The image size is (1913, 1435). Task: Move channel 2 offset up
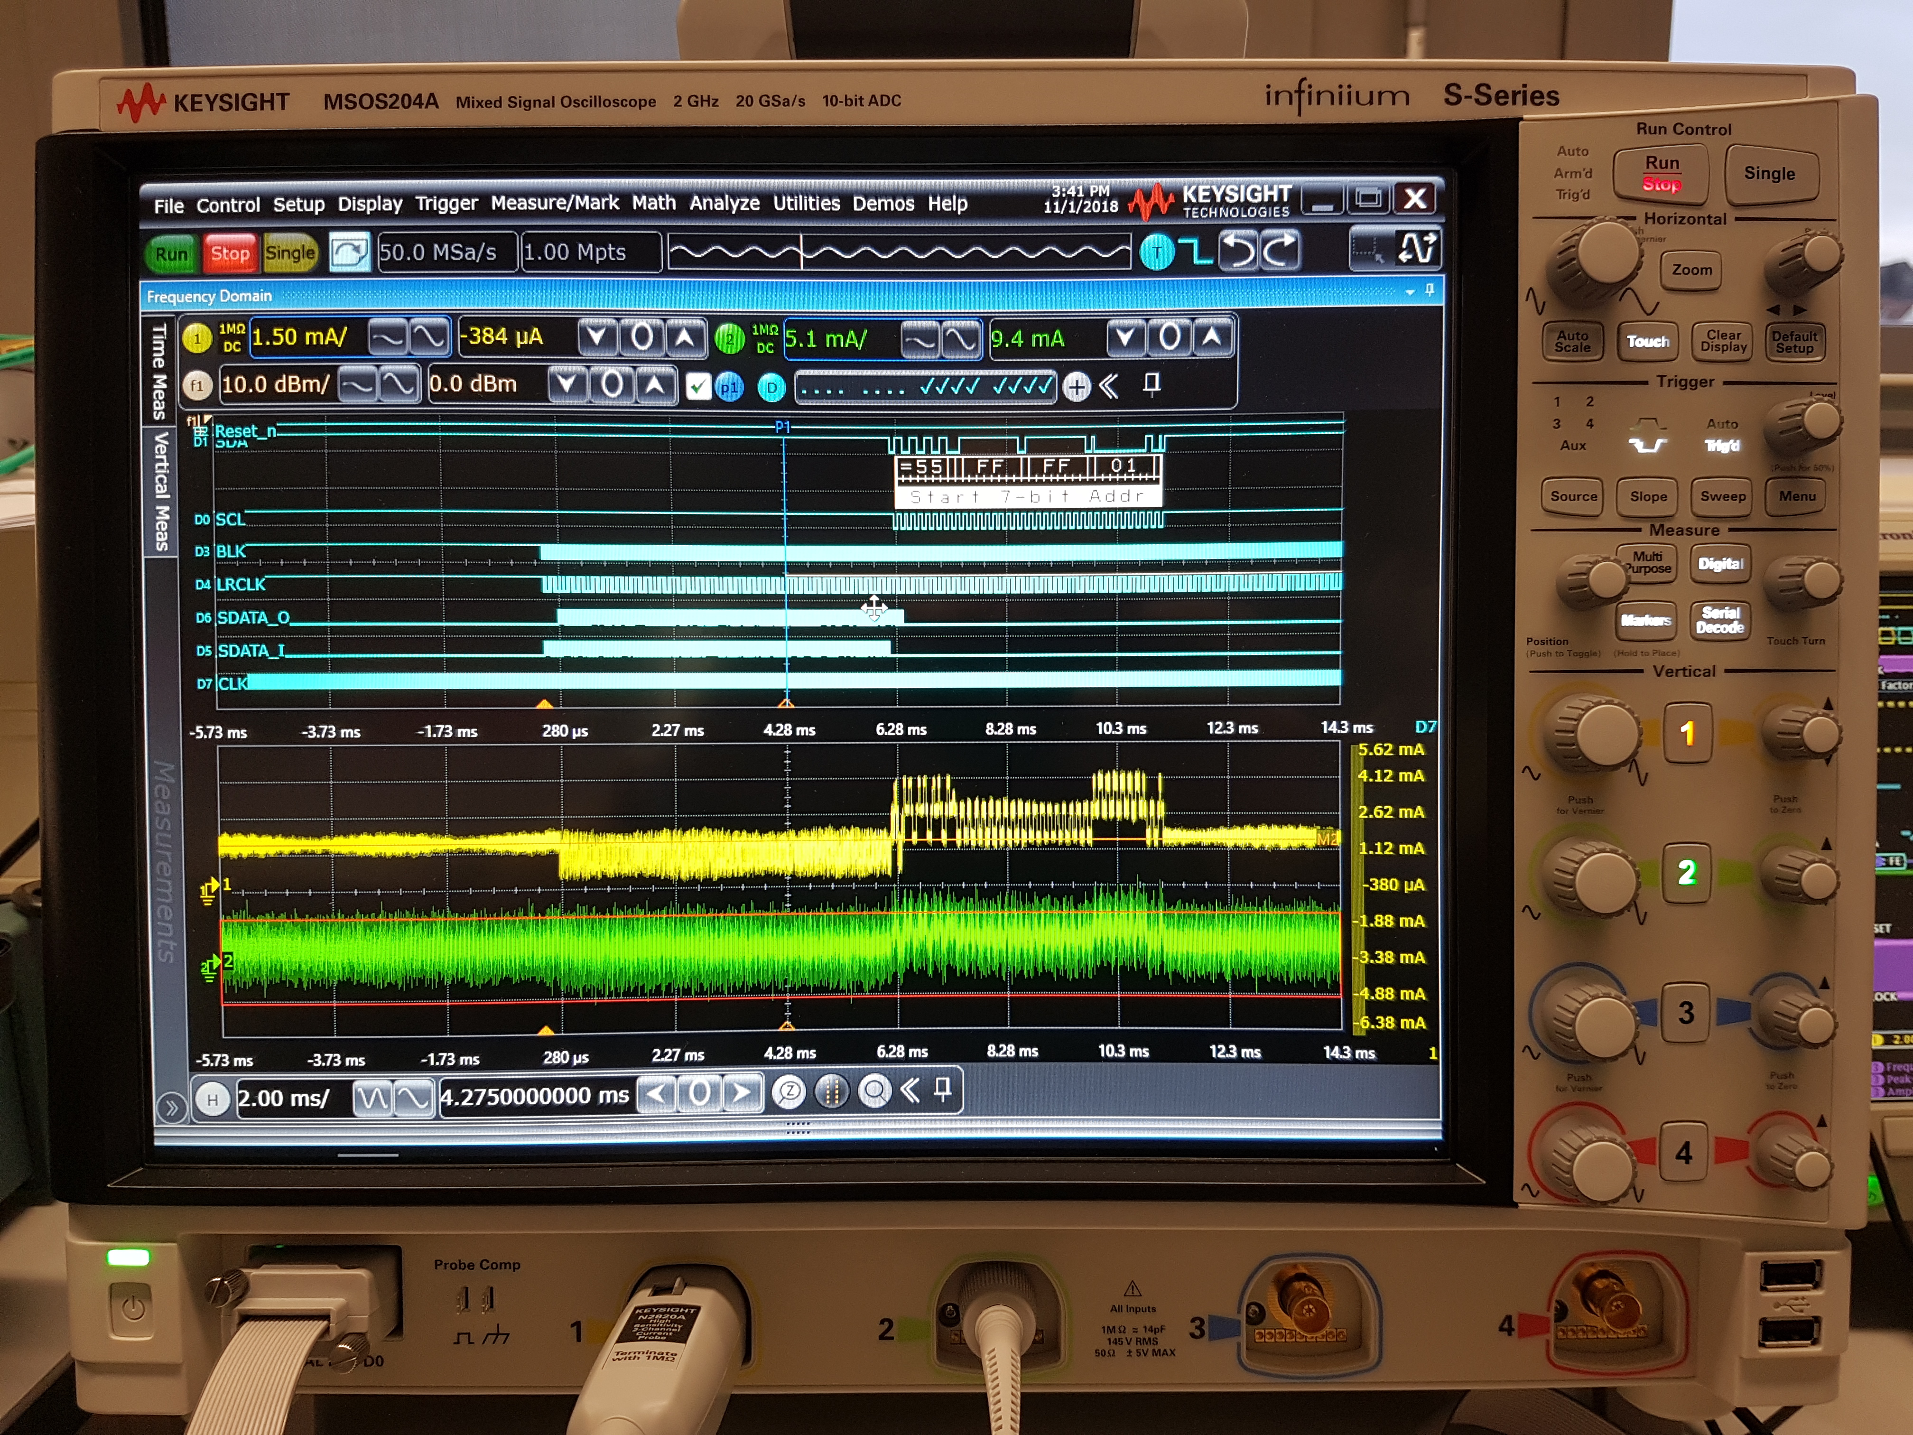(1213, 336)
